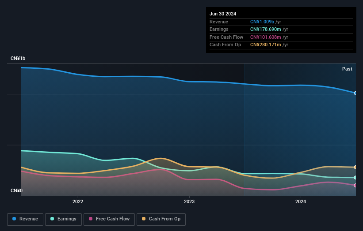The width and height of the screenshot is (363, 231).
Task: Click the teal Earnings endpoint marker
Action: (355, 178)
